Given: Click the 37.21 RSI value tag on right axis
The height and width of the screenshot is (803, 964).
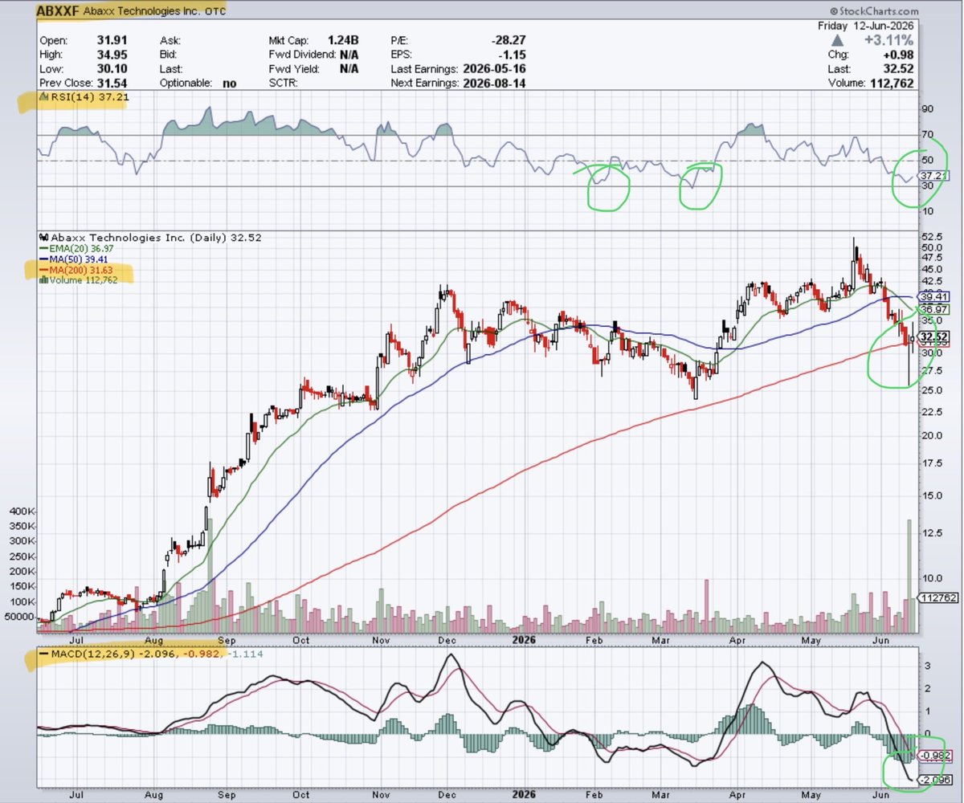Looking at the screenshot, I should (934, 175).
